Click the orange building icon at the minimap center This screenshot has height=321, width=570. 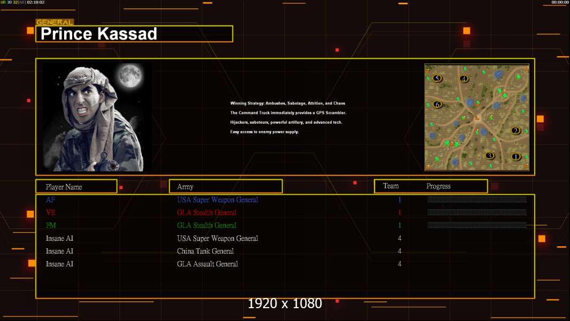coord(477,118)
